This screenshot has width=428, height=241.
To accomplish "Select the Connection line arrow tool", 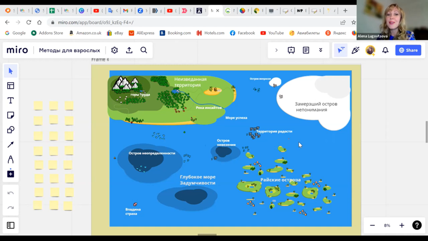I will [x=11, y=145].
